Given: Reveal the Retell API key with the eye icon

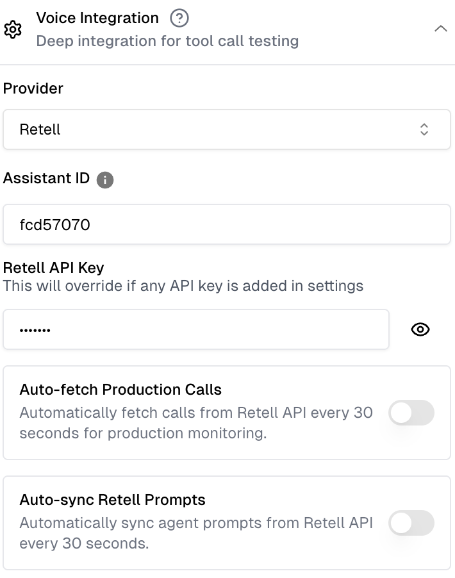Looking at the screenshot, I should pos(420,329).
